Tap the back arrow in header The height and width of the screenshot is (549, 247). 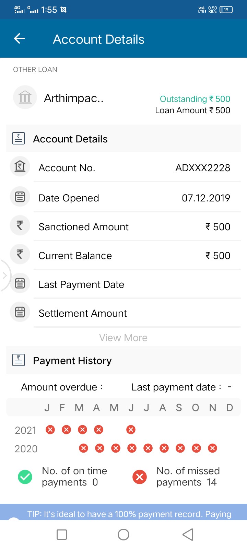coord(20,39)
